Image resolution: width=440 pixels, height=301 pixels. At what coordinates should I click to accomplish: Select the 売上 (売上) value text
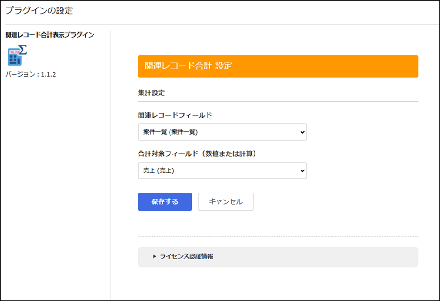click(159, 171)
